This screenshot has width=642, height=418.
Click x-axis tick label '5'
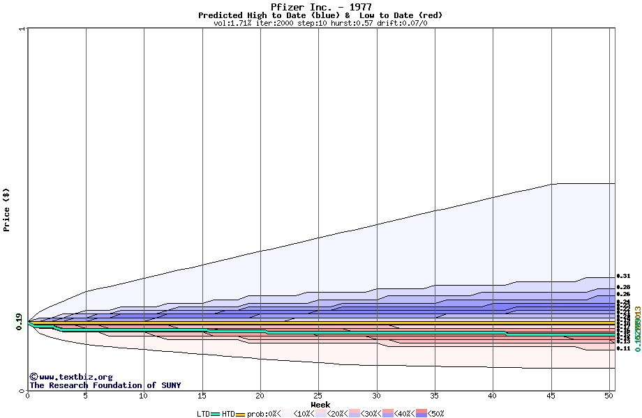point(85,396)
